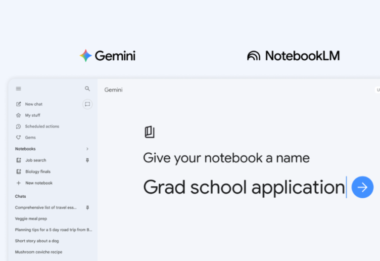Click the NotebookLM logo icon
Screen dimensions: 380x261
tap(254, 56)
